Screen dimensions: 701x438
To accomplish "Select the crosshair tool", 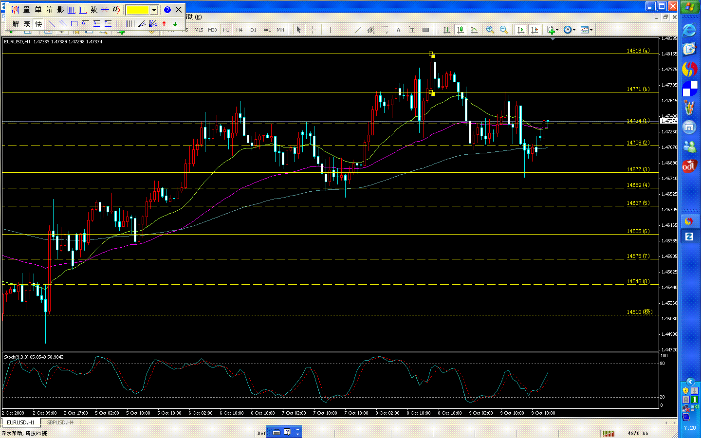I will click(x=313, y=30).
